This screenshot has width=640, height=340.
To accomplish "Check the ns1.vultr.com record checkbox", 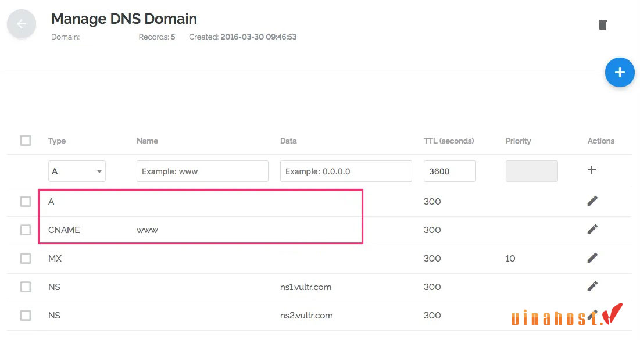I will coord(26,287).
